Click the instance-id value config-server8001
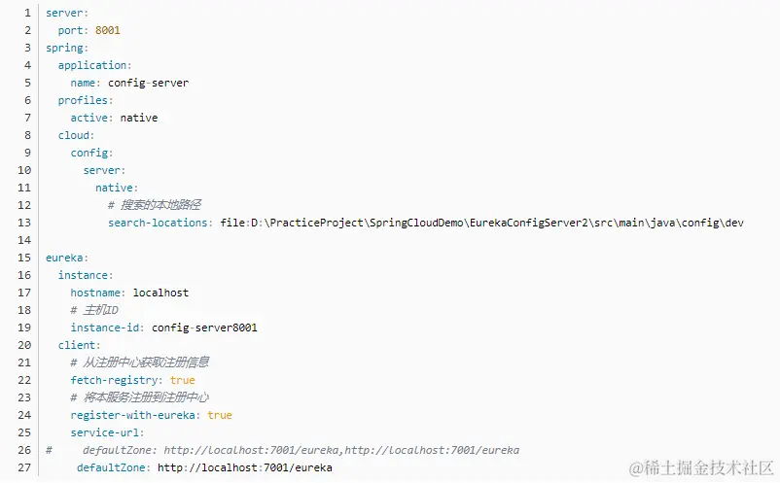This screenshot has height=483, width=780. coord(204,328)
